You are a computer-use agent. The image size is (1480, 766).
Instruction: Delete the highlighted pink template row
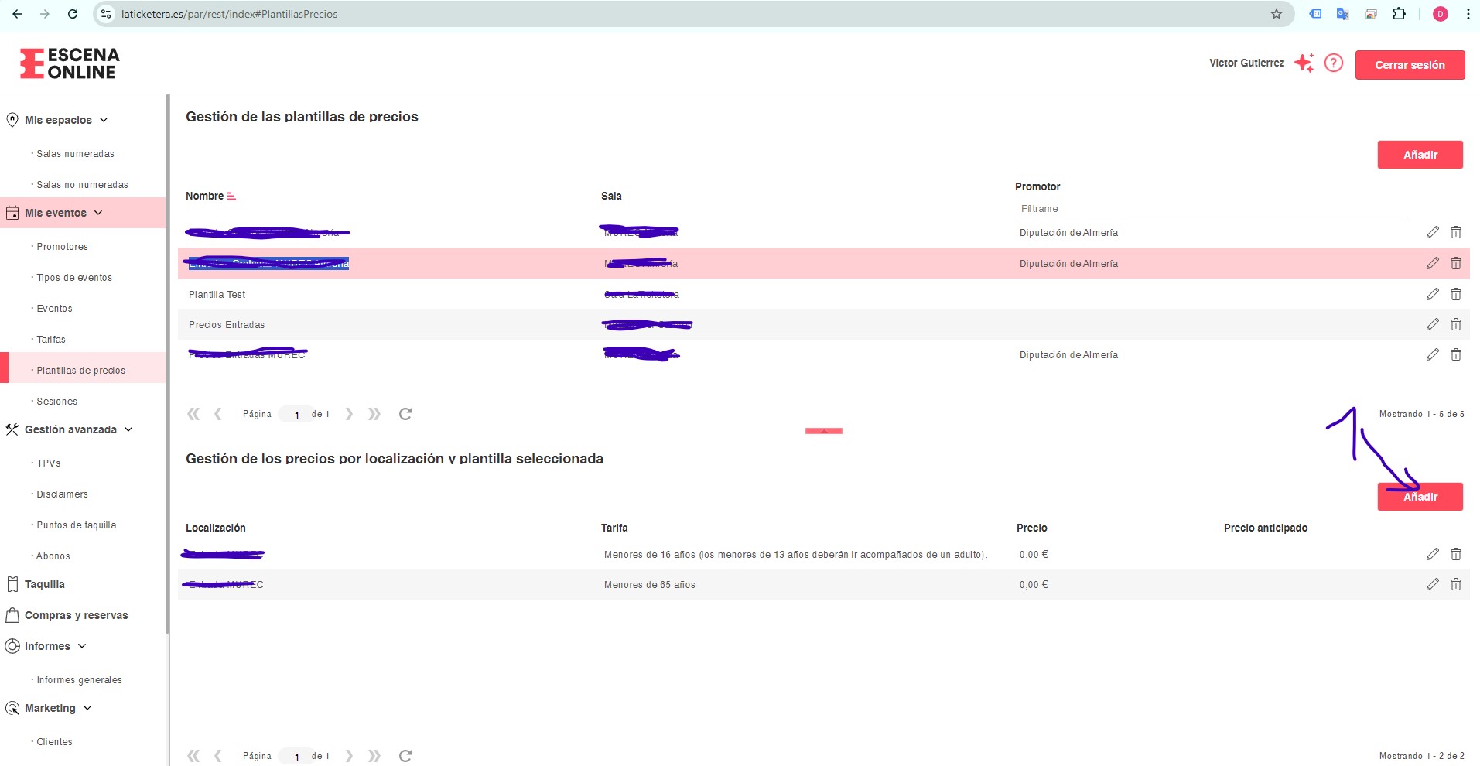click(x=1455, y=263)
